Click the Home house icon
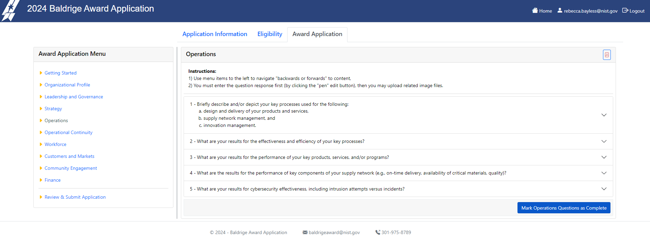 535,11
